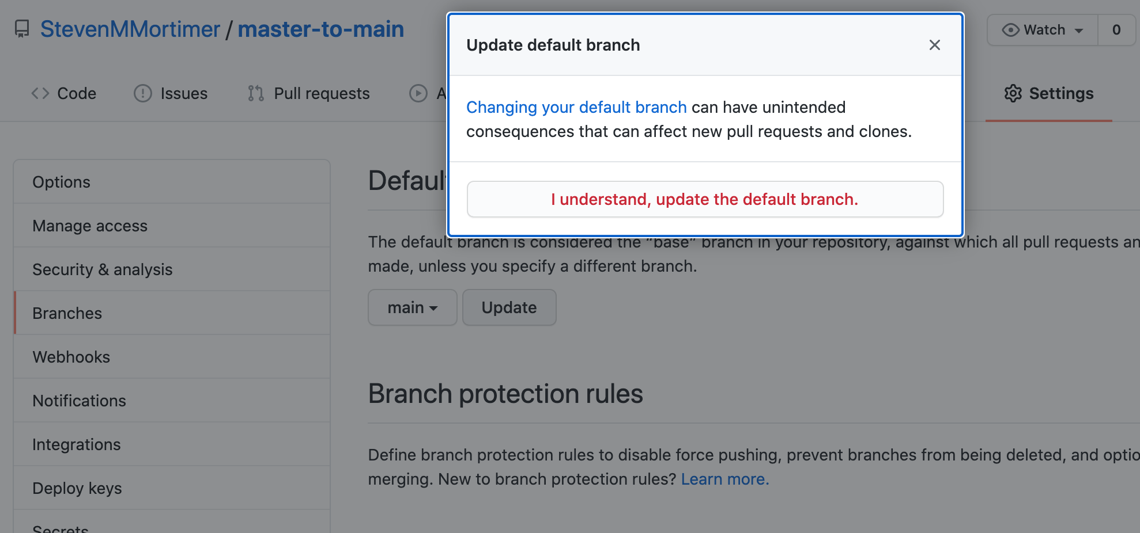Go to Manage access settings
The width and height of the screenshot is (1140, 533).
(90, 226)
